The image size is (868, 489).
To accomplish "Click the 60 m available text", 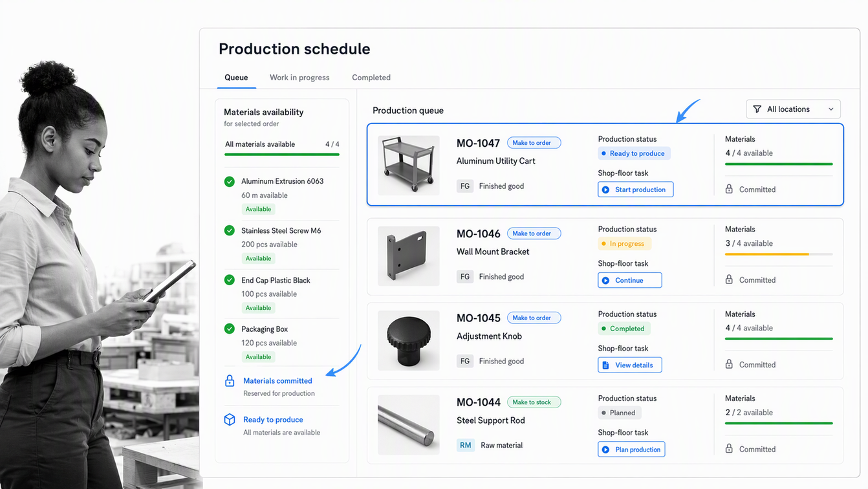I will point(265,195).
